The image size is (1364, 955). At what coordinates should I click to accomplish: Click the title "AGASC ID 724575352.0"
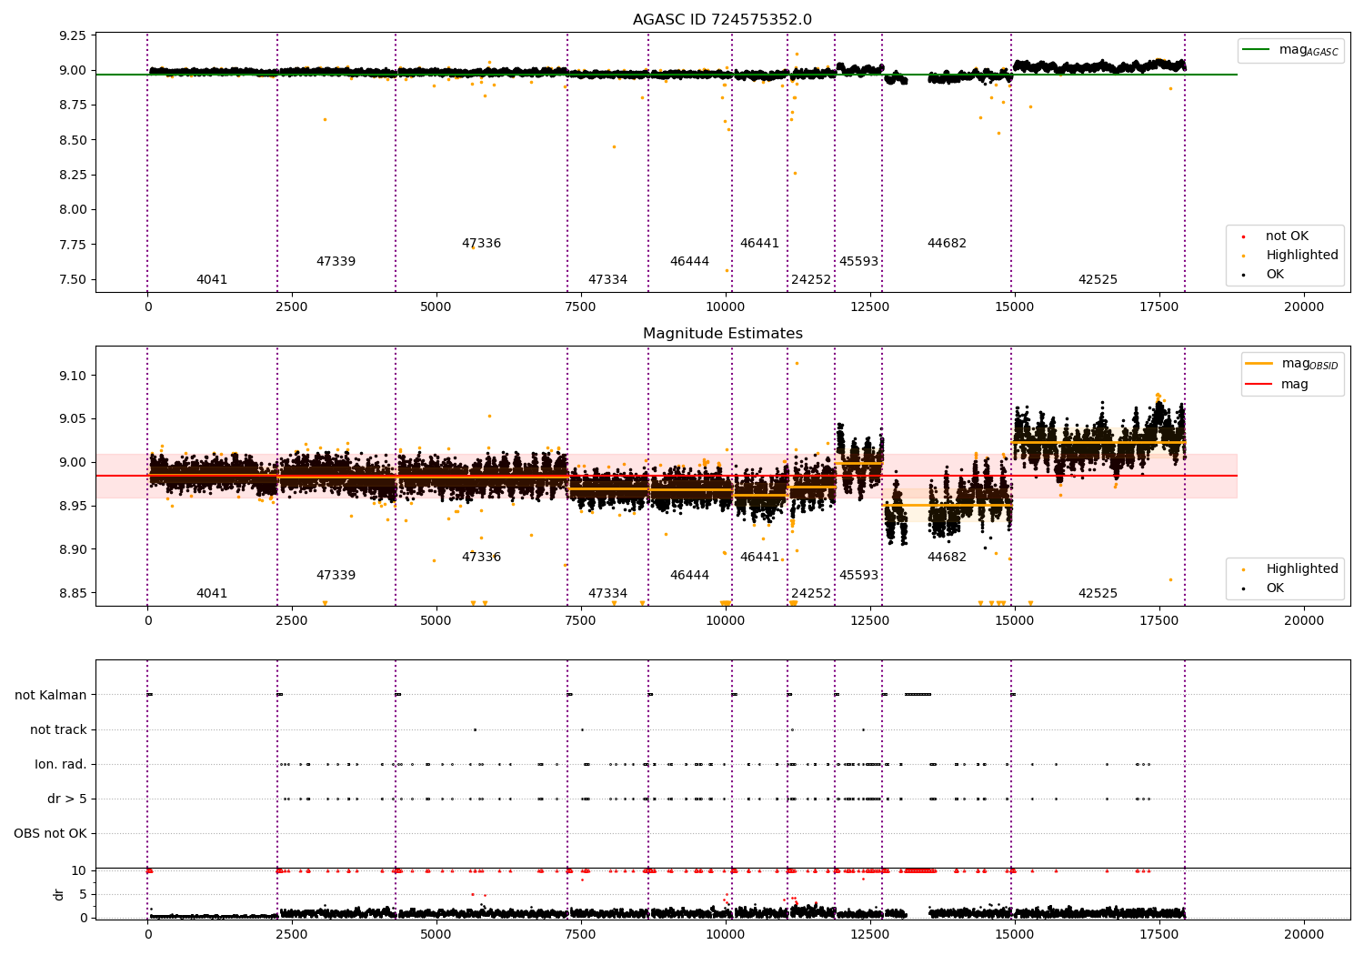pos(722,20)
